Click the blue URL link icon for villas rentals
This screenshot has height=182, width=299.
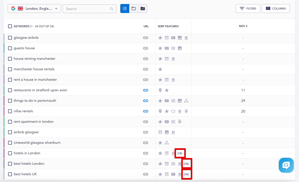click(x=146, y=111)
